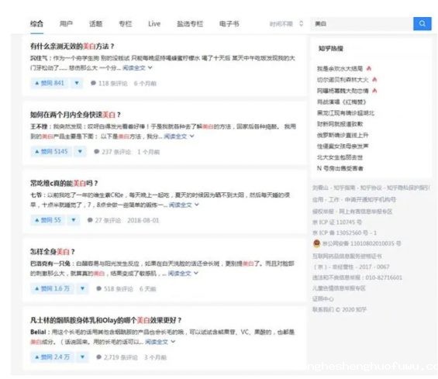Downvote arrow next to 赞同 55
The width and height of the screenshot is (438, 379).
(74, 220)
